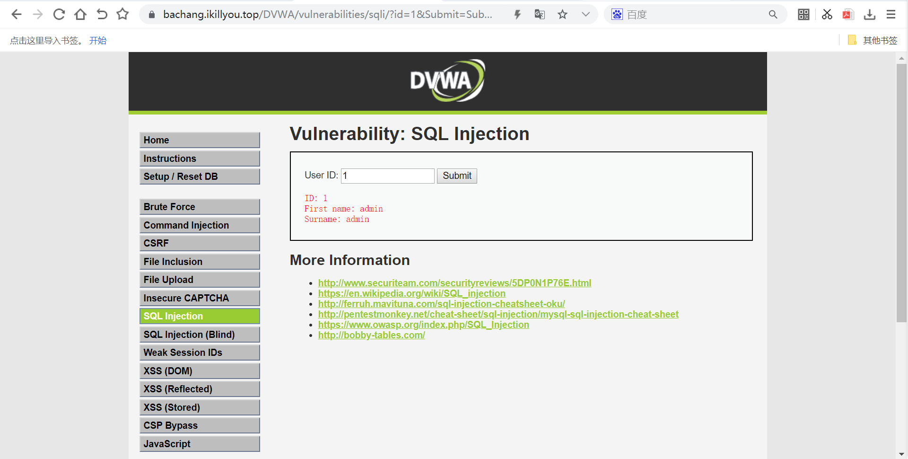Image resolution: width=908 pixels, height=459 pixels.
Task: Select Brute Force menu item
Action: [200, 207]
